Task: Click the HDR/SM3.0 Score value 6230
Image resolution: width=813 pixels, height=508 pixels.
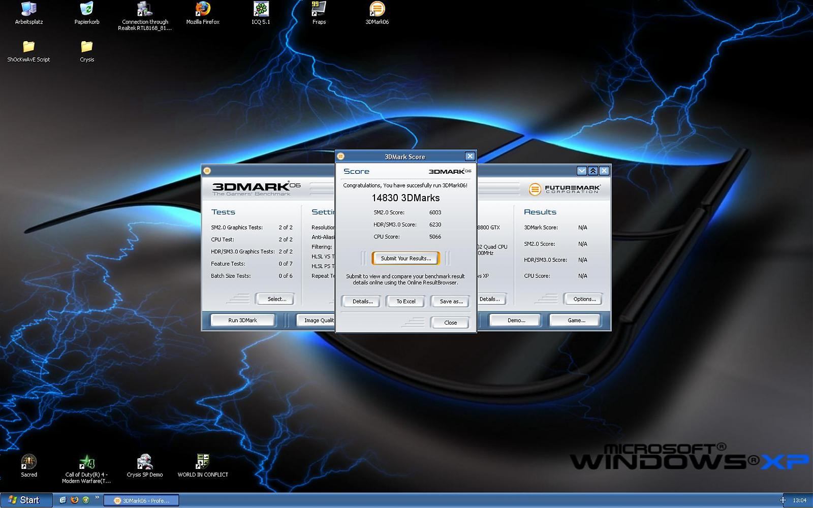Action: point(435,225)
